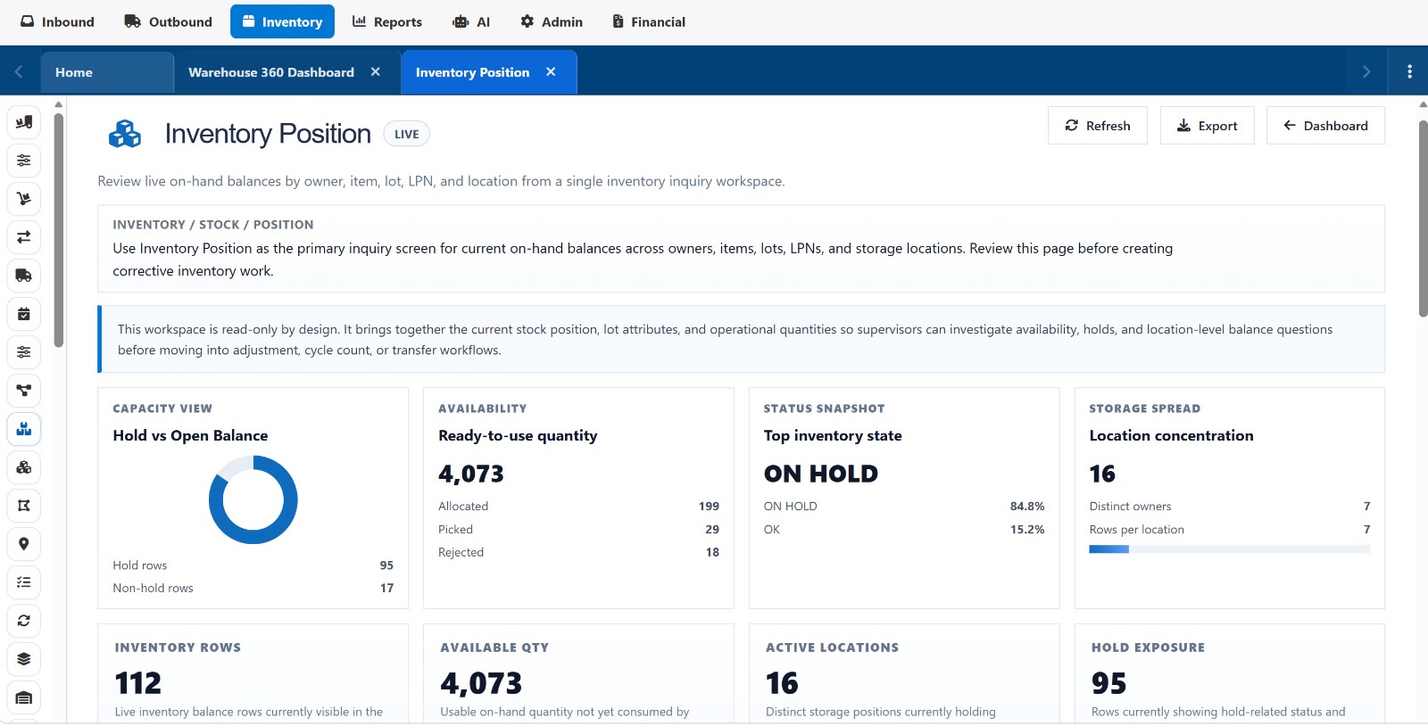The height and width of the screenshot is (726, 1428).
Task: Select the swap arrows sidebar icon
Action: [x=24, y=237]
